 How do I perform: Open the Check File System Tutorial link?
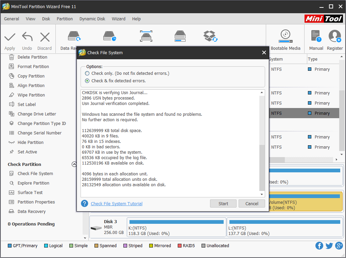point(117,204)
